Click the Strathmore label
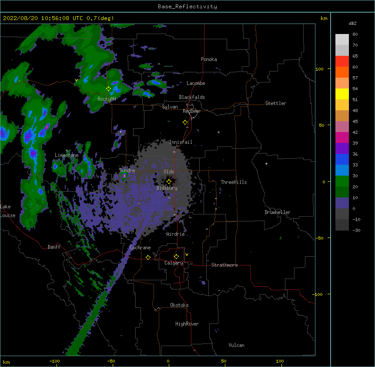 coord(224,265)
